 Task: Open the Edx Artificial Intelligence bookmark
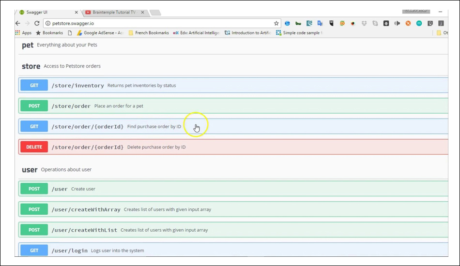[x=196, y=33]
